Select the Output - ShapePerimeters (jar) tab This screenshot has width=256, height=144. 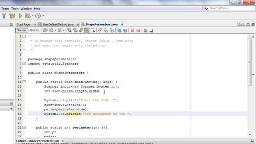tap(38, 141)
